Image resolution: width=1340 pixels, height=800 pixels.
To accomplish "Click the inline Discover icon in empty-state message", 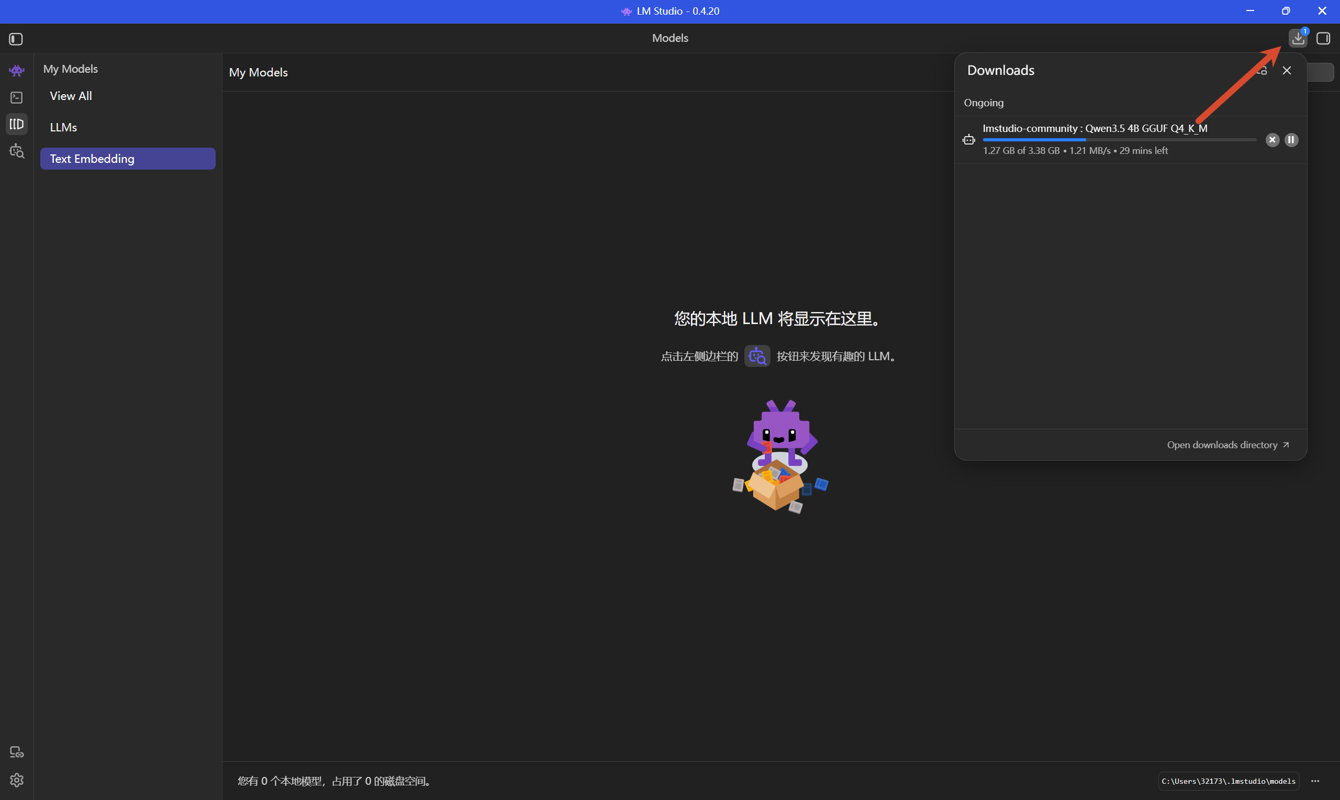I will pyautogui.click(x=757, y=357).
